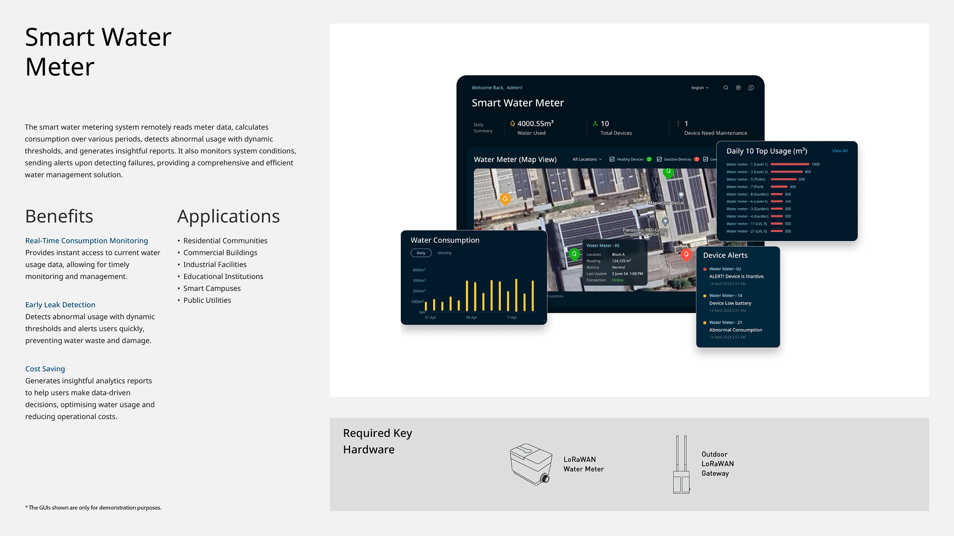
Task: Click the search magnifier icon in dashboard header
Action: [x=726, y=88]
